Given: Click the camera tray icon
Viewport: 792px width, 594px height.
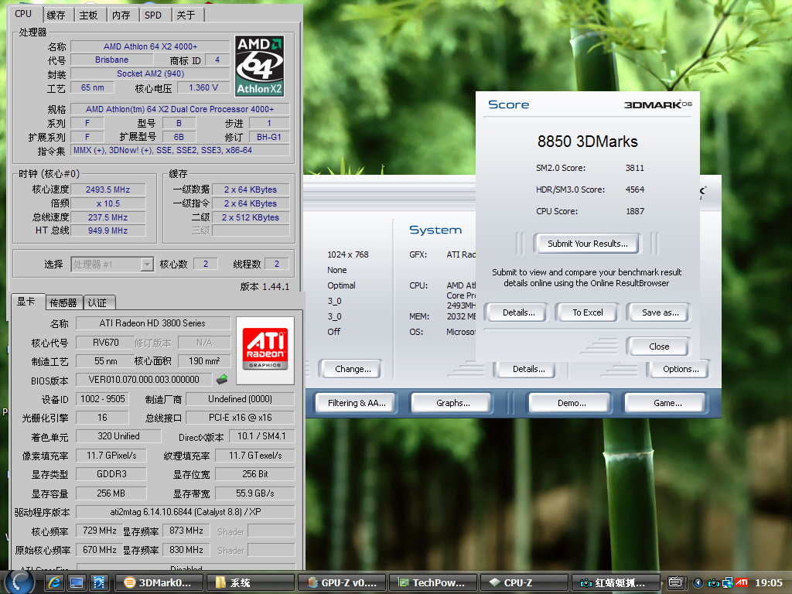Looking at the screenshot, I should pyautogui.click(x=713, y=583).
